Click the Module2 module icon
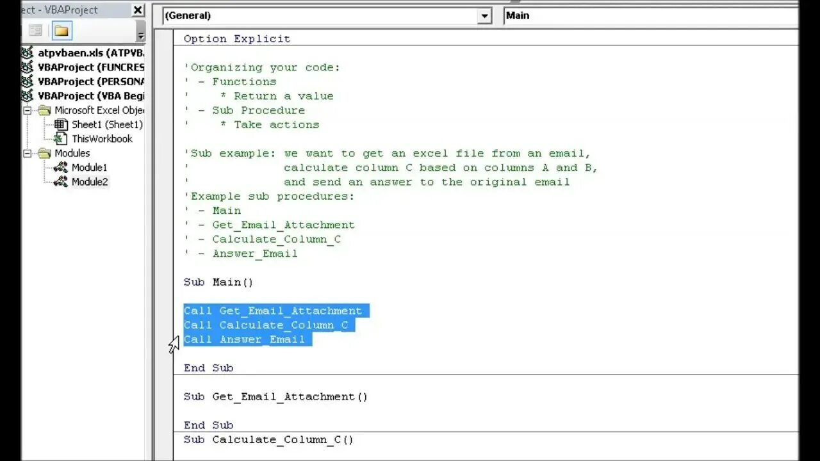The width and height of the screenshot is (820, 461). pyautogui.click(x=61, y=182)
